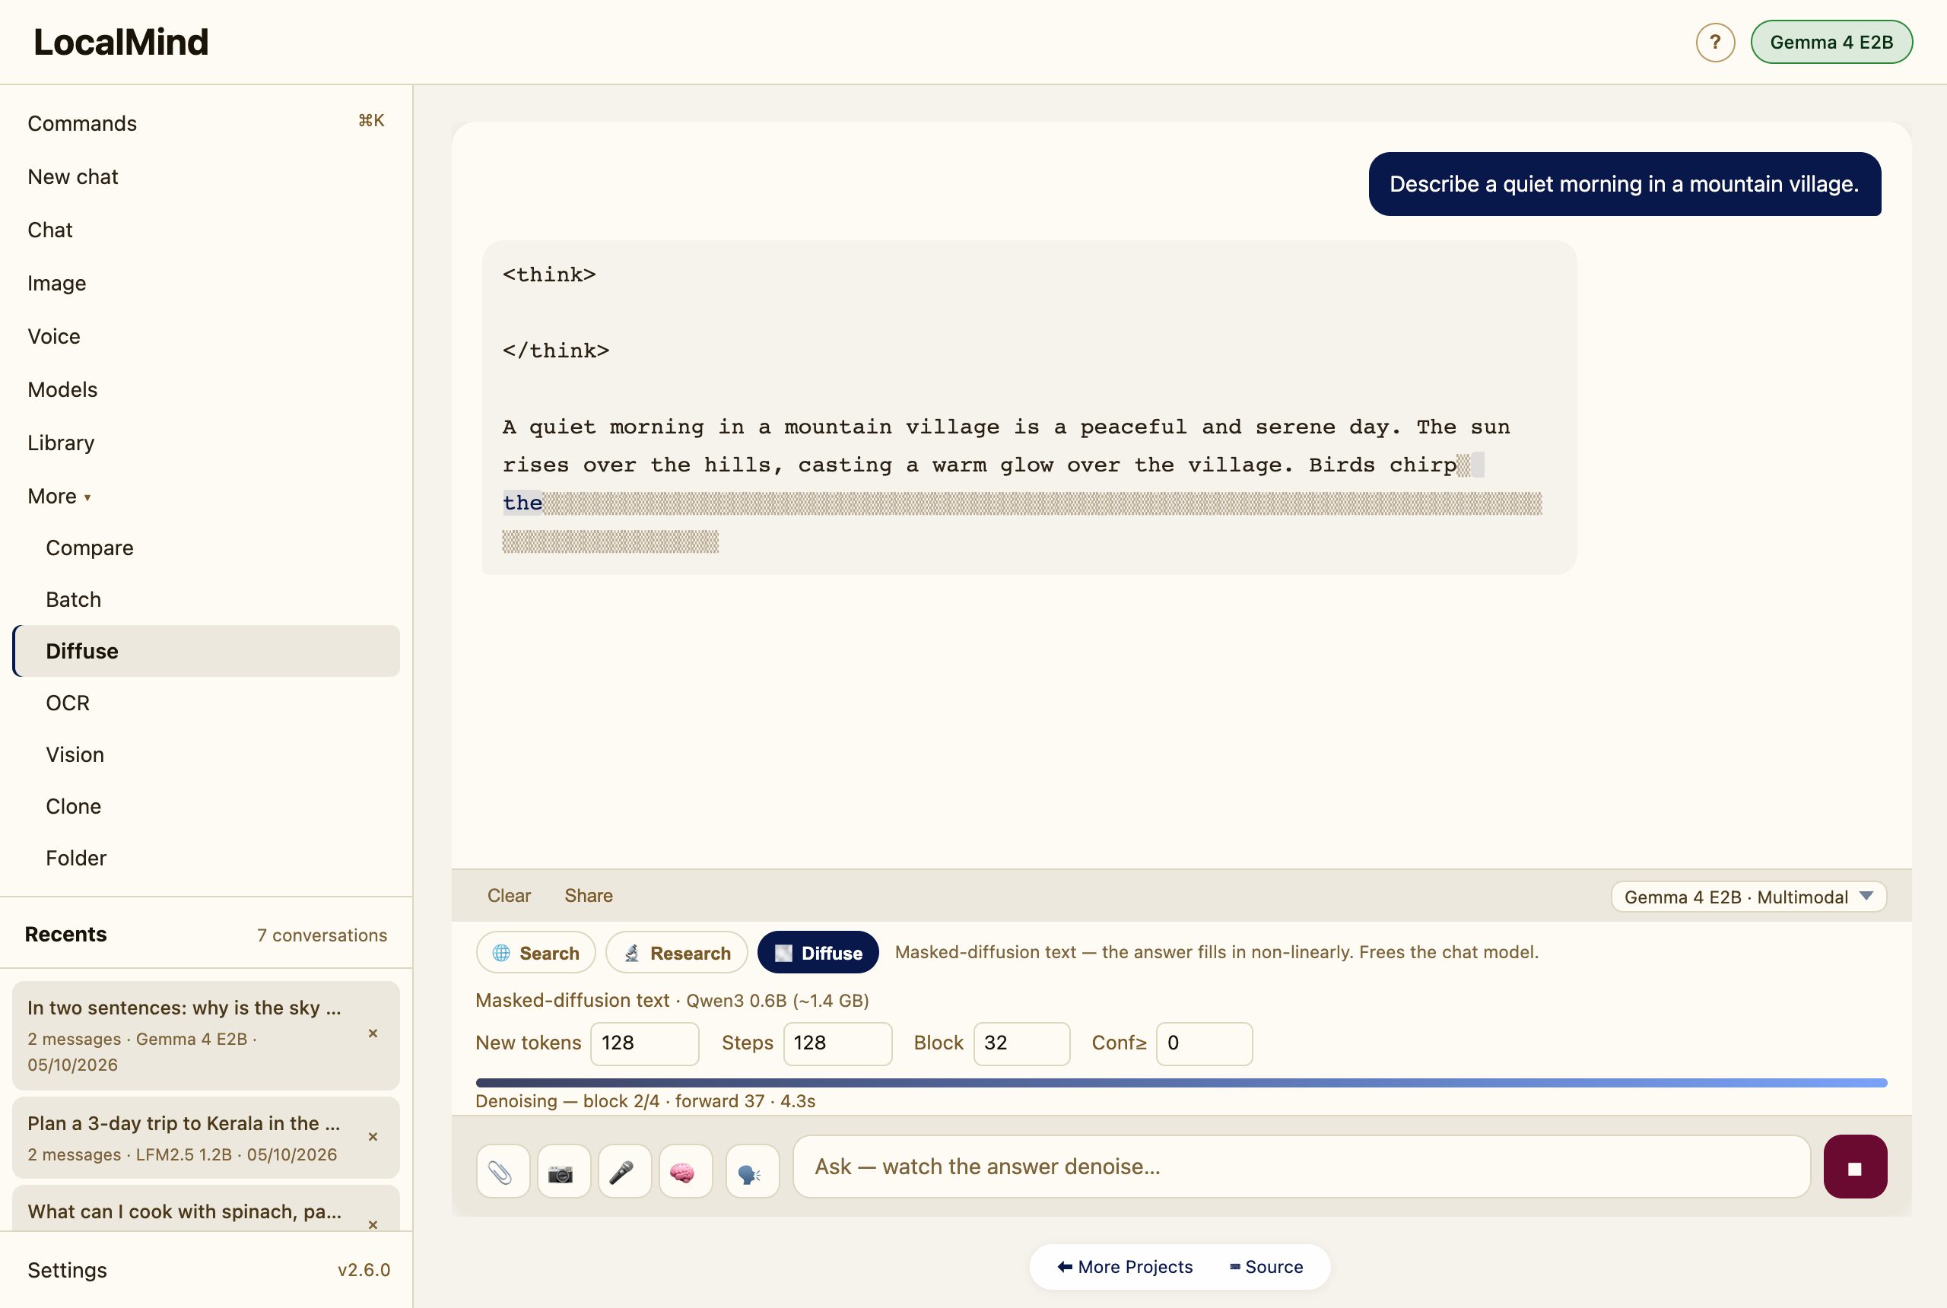Open the Library section
1947x1308 pixels.
point(206,443)
